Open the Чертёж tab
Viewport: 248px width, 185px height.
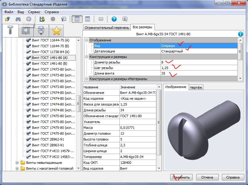coord(196,87)
